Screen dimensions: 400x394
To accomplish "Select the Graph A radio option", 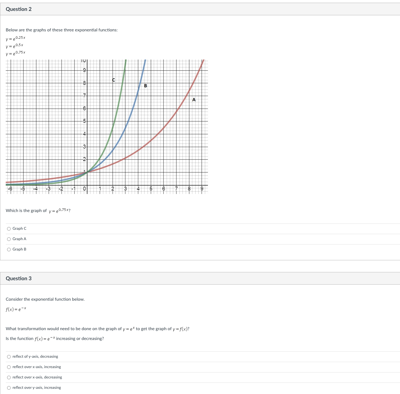I will (x=9, y=239).
